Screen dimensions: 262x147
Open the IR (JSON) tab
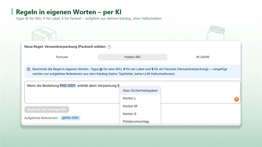pos(203,57)
